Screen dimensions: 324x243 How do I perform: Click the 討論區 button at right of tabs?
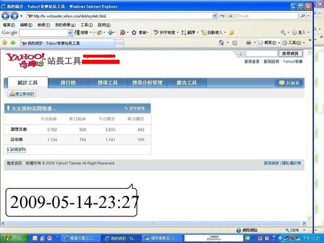click(289, 83)
